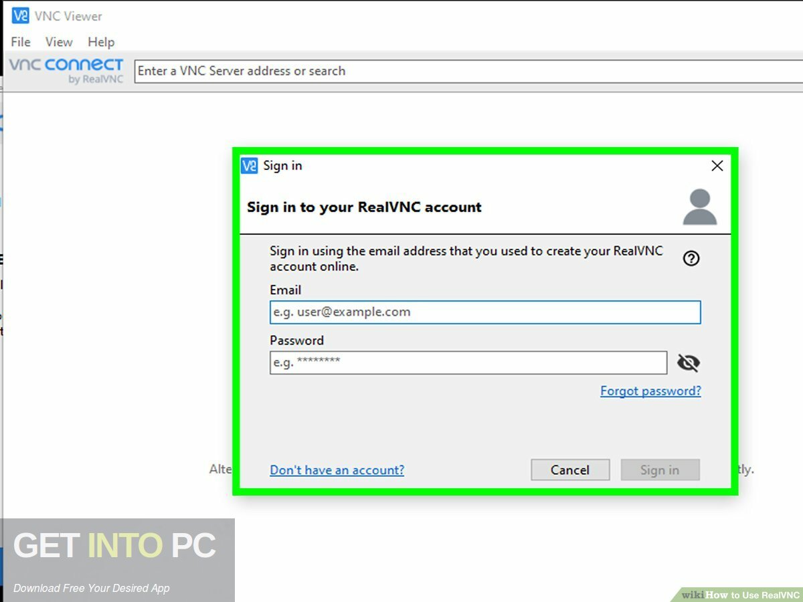This screenshot has height=602, width=803.
Task: Open the Don't have an account? link
Action: [x=337, y=470]
